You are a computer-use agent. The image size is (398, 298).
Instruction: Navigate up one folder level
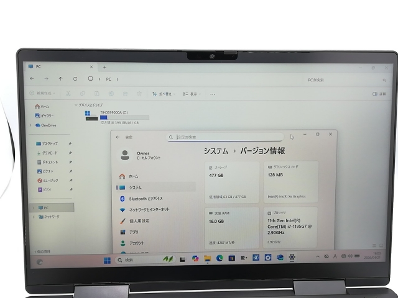61,79
